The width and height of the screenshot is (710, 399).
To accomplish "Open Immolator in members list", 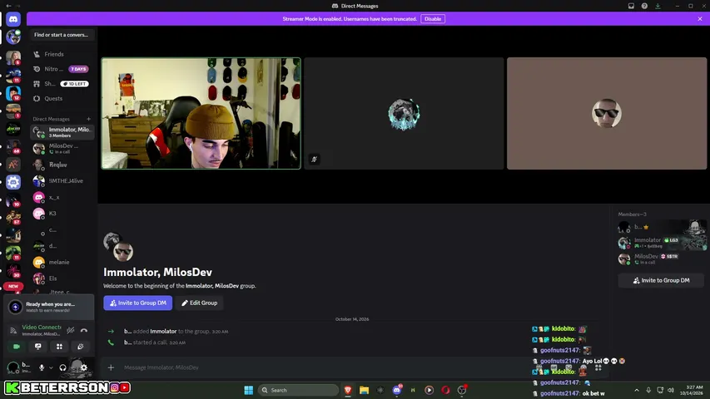I will click(x=661, y=243).
